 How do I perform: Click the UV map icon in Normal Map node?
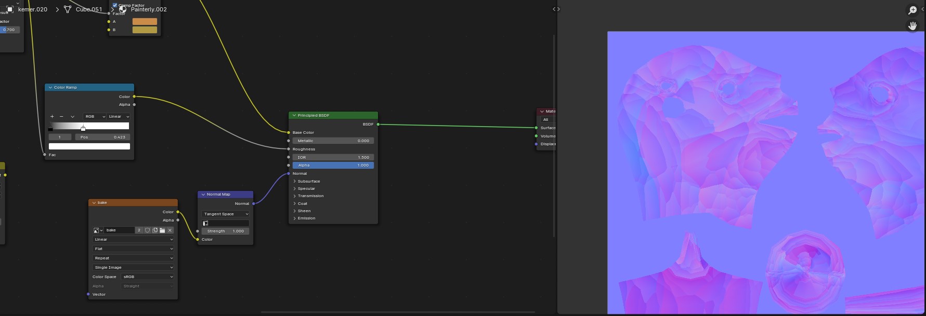[x=205, y=223]
